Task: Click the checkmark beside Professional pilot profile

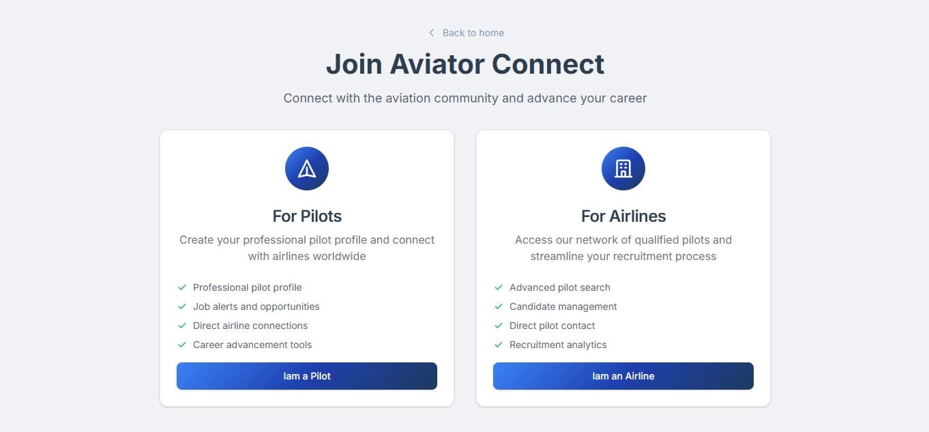Action: pos(182,287)
